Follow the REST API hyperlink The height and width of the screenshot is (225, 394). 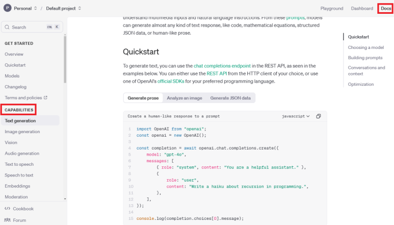point(217,73)
